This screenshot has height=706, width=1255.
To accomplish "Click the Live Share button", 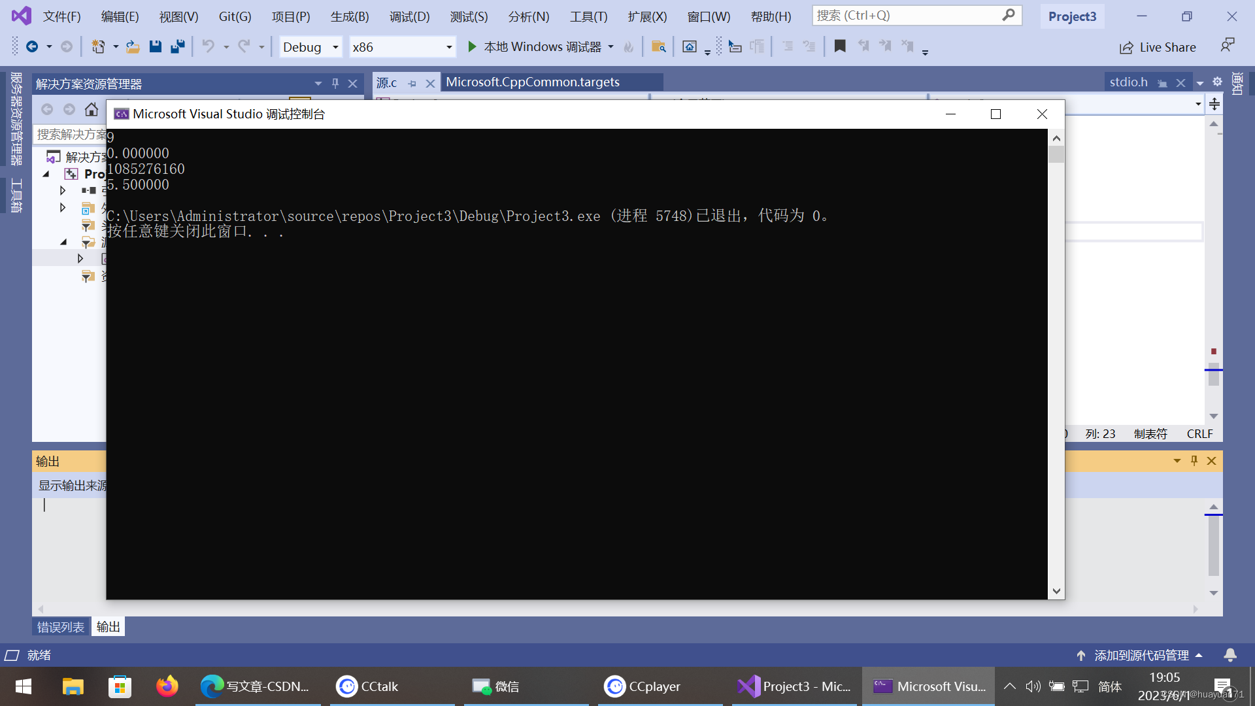I will tap(1158, 47).
